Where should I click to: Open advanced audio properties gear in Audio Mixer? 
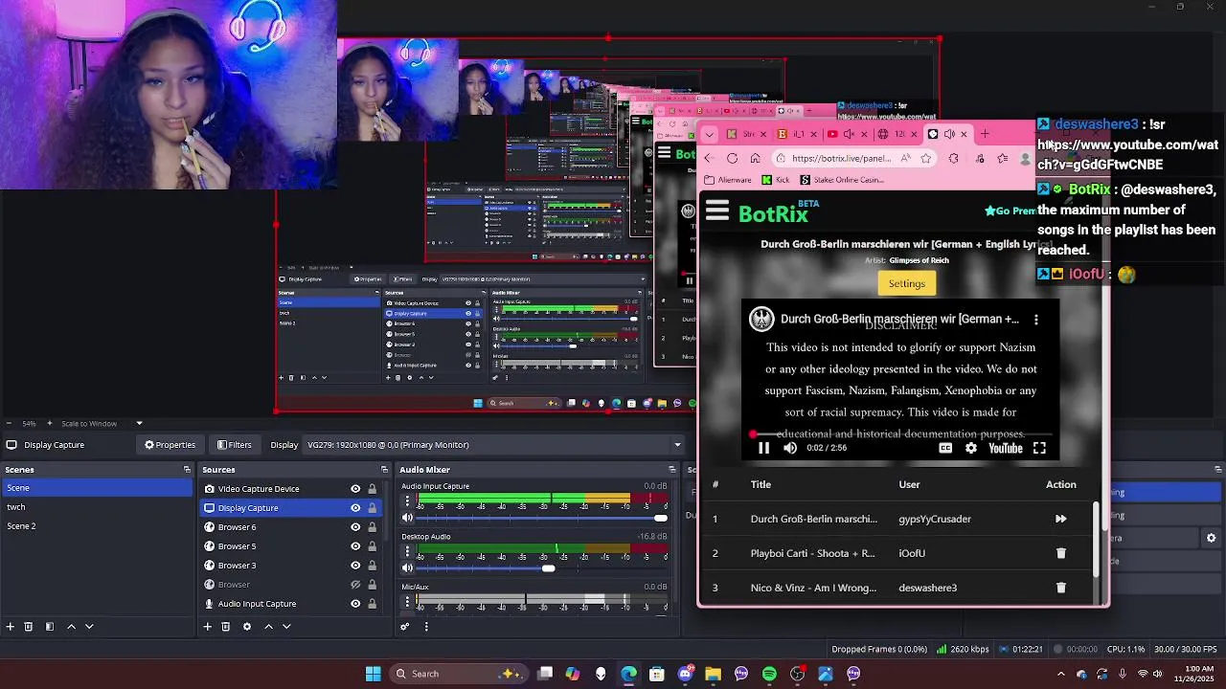[x=405, y=627]
